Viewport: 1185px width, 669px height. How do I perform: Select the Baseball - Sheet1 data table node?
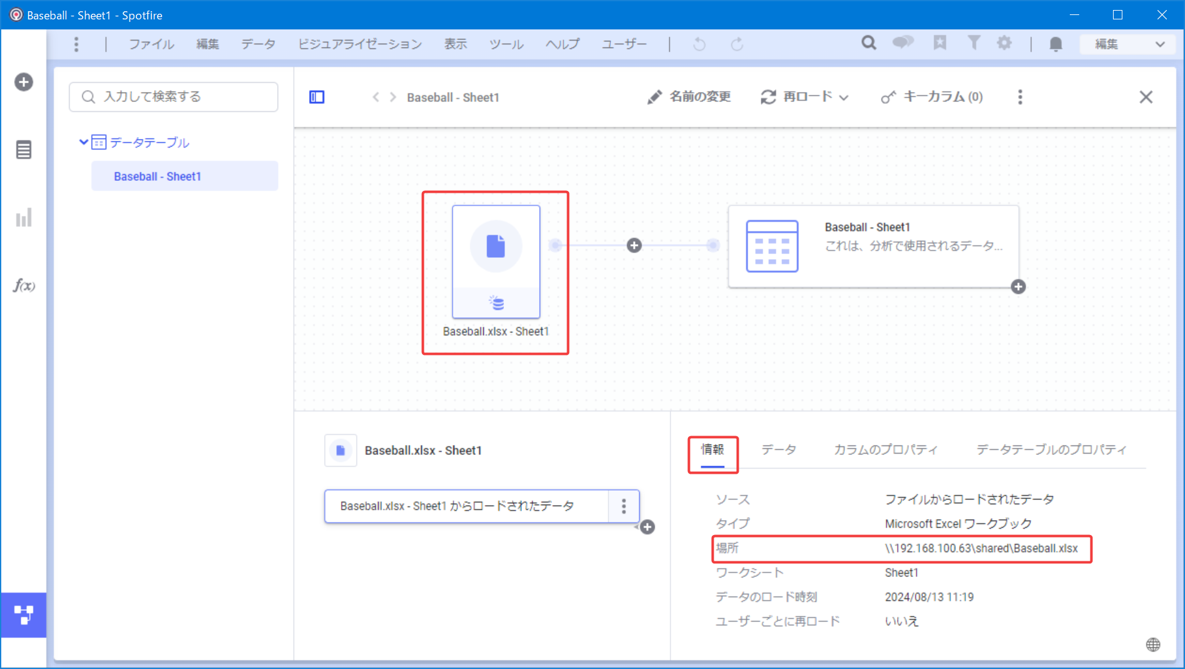point(873,247)
